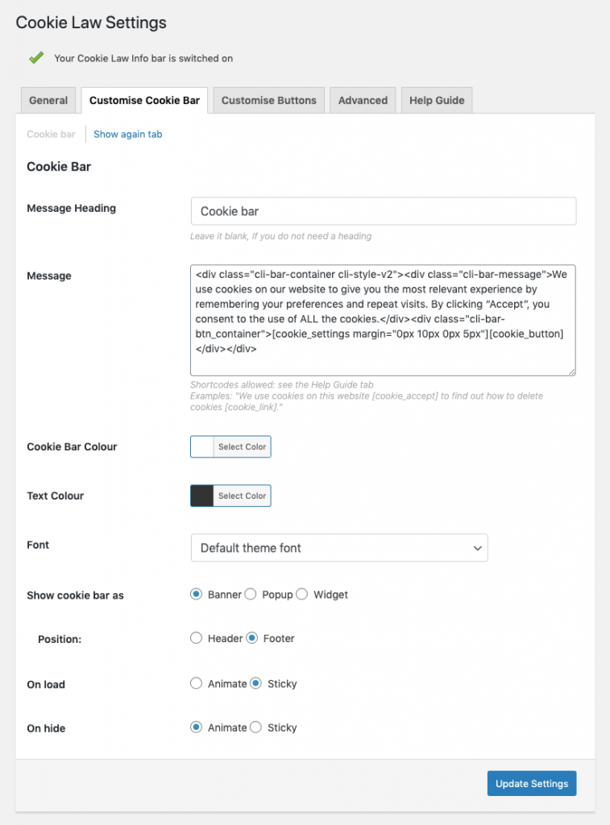The image size is (610, 825).
Task: Open the General tab
Action: coord(48,100)
